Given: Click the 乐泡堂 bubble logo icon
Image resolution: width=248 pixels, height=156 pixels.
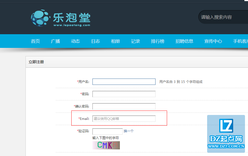Looking at the screenshot, I should [x=40, y=18].
